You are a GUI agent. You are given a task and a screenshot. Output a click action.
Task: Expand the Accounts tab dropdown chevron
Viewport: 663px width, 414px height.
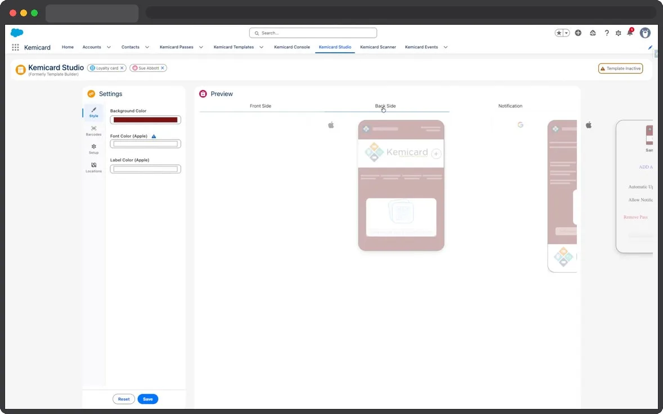(109, 47)
